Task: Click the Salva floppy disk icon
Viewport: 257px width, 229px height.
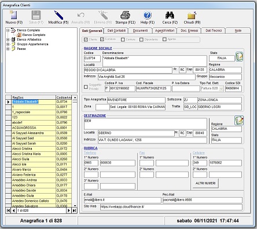Action: pyautogui.click(x=36, y=15)
